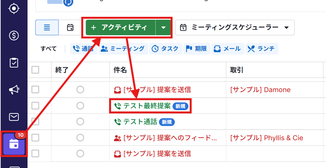Screen dimensions: 326x168
Task: Click mail icon of 提案を送信 row with Damone
Action: (x=117, y=90)
